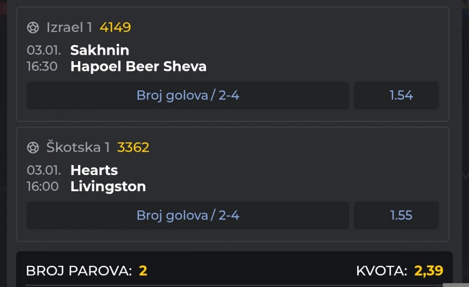This screenshot has width=469, height=287.
Task: Click Broj golova / 2-4 for Sakhnin match
Action: tap(188, 95)
